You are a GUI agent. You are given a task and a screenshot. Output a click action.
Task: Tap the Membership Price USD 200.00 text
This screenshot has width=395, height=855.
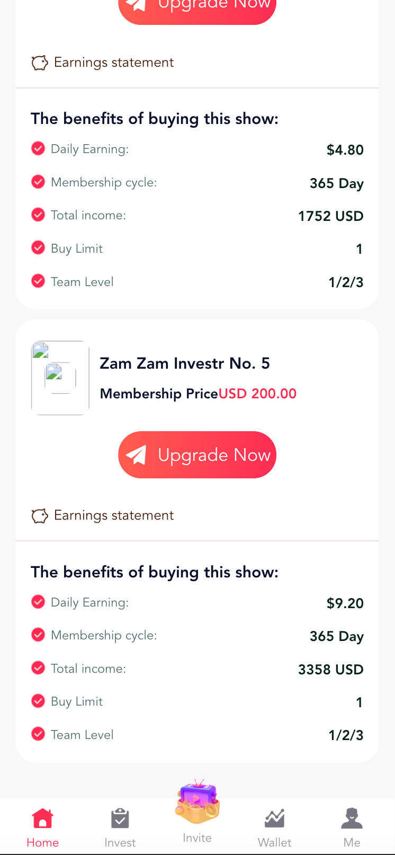tap(198, 394)
